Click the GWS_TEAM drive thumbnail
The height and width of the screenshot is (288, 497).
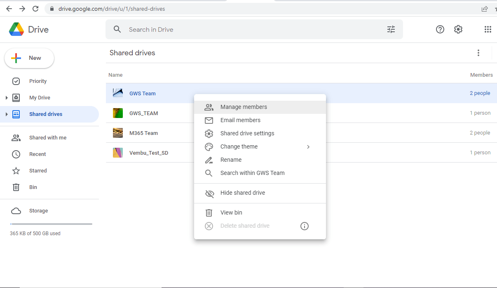118,113
